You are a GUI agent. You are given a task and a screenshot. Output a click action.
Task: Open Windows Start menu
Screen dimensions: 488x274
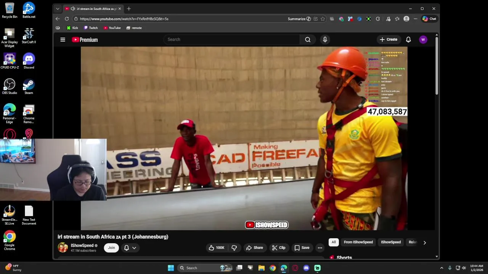(x=171, y=268)
